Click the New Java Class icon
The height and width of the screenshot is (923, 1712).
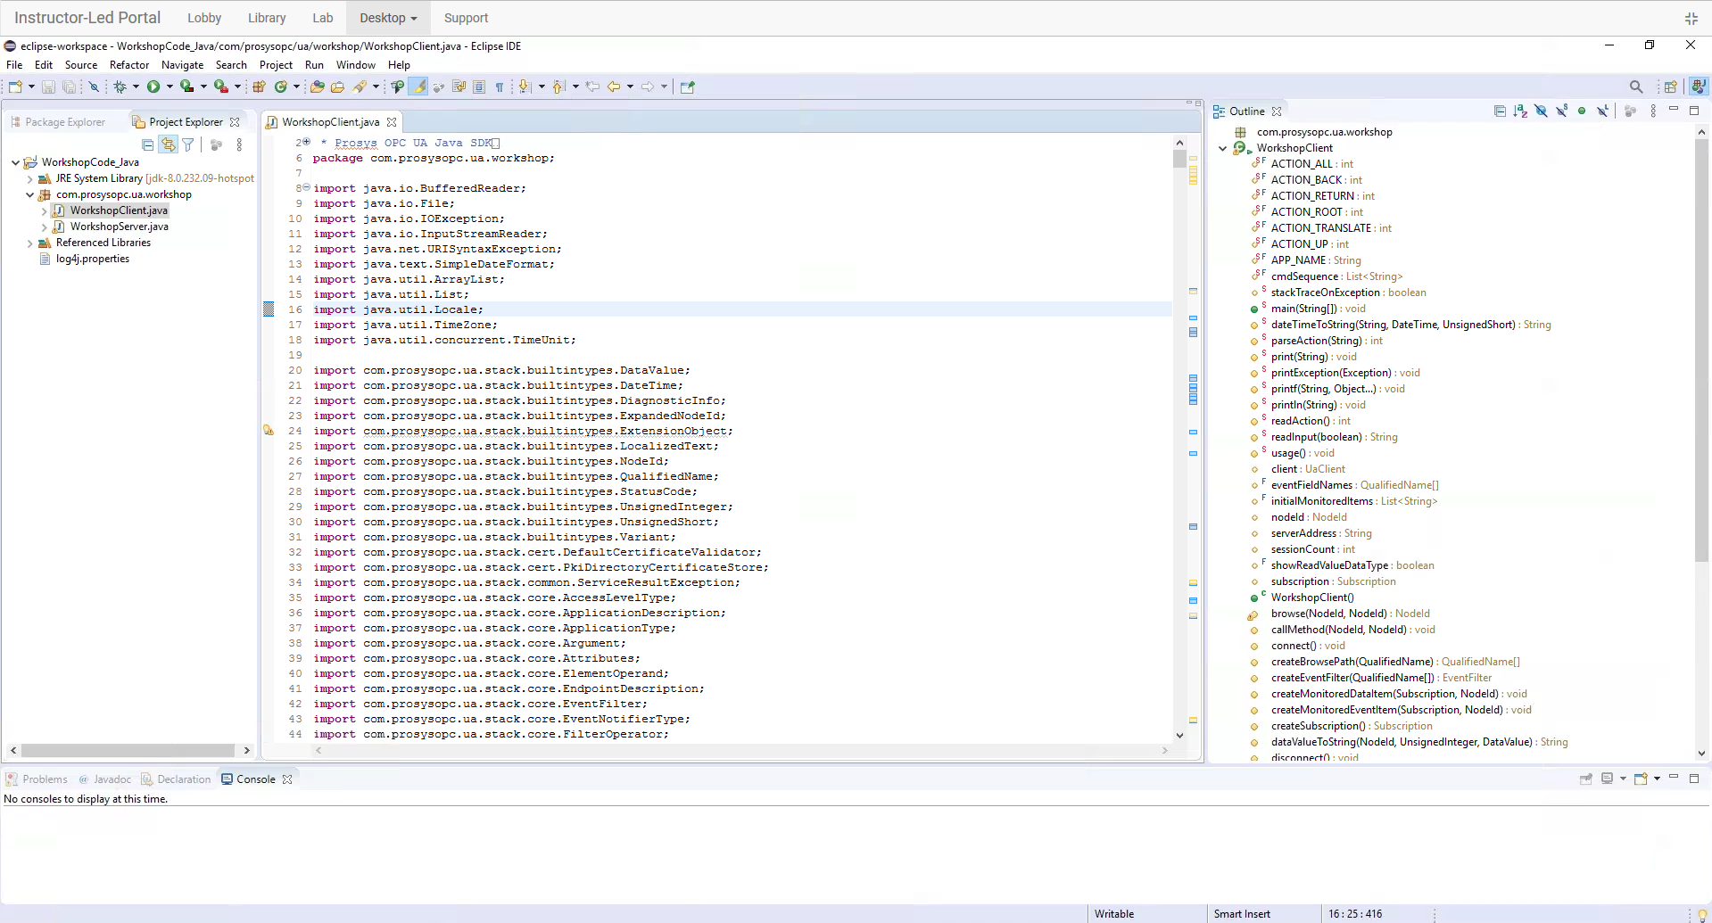[x=281, y=87]
